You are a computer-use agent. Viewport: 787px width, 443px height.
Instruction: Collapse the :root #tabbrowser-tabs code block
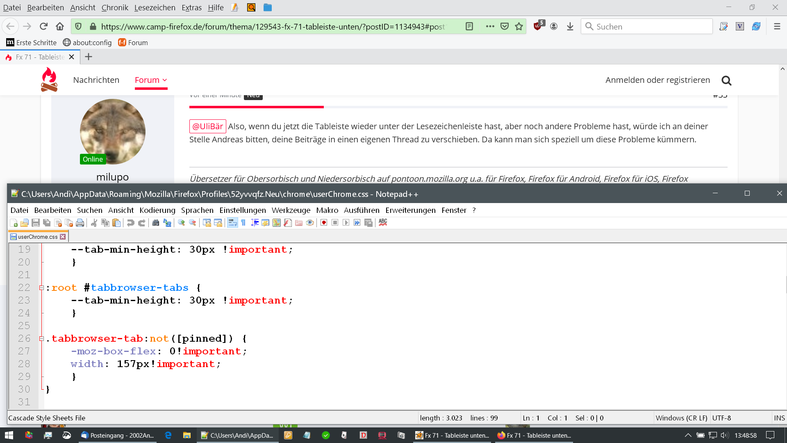[41, 288]
